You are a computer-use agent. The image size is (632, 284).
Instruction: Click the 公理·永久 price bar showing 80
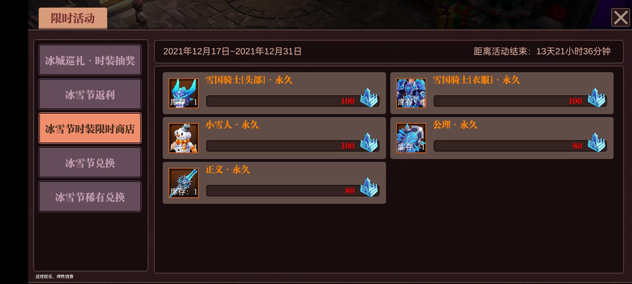click(520, 146)
